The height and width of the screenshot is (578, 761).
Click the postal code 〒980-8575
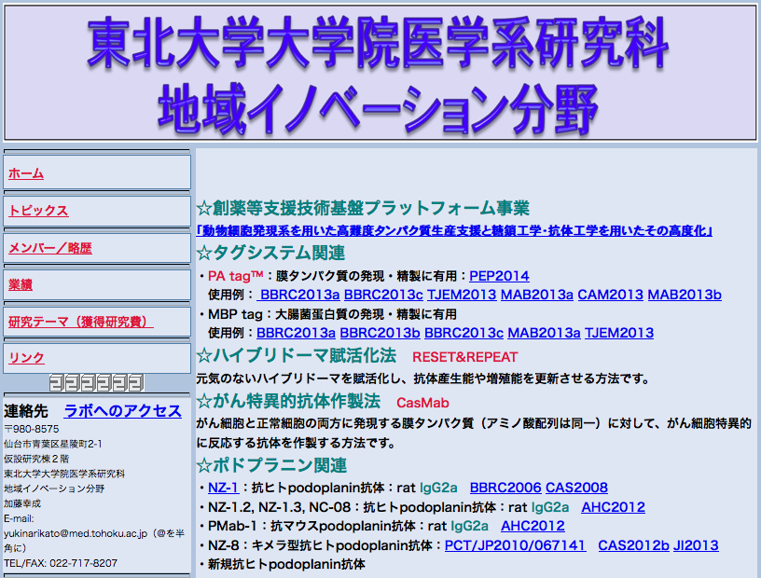point(32,429)
